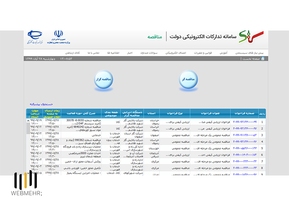Image resolution: width=289 pixels, height=206 pixels.
Task: Click the home icon beside صفحه نخست
Action: pos(263,59)
